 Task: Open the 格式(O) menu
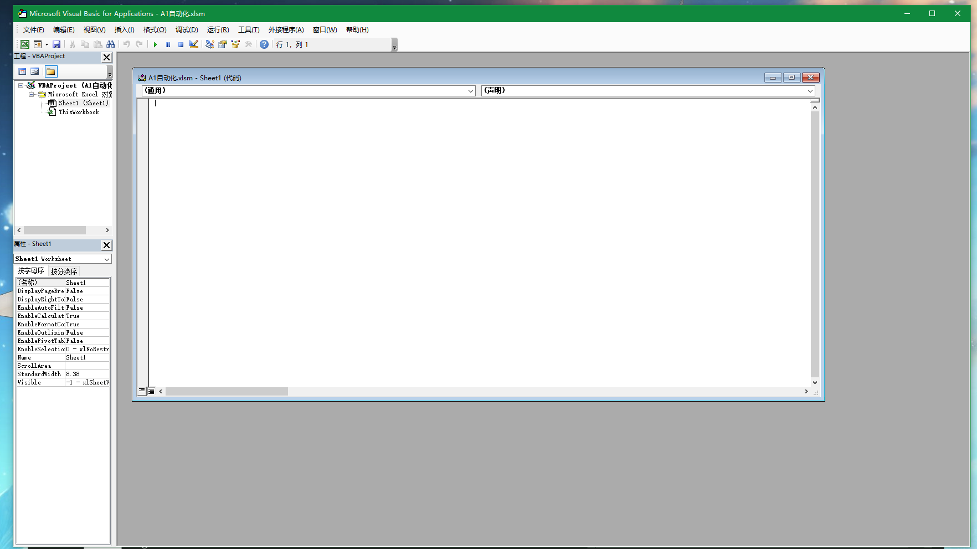[155, 30]
